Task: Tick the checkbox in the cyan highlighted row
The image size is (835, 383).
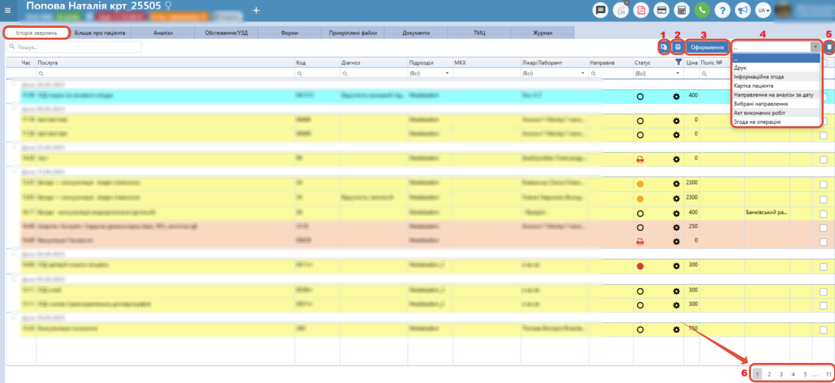Action: click(x=823, y=97)
